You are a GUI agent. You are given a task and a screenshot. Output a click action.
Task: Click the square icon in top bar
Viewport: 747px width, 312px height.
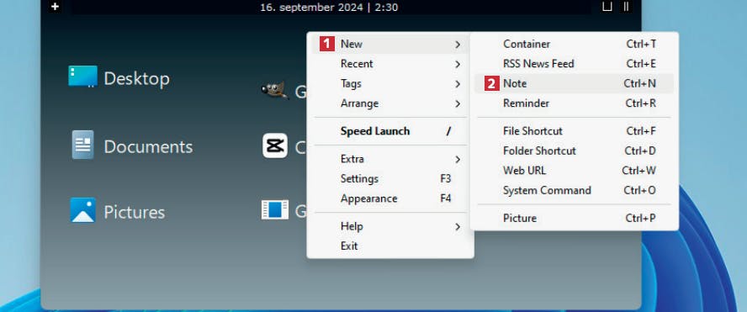[x=607, y=6]
